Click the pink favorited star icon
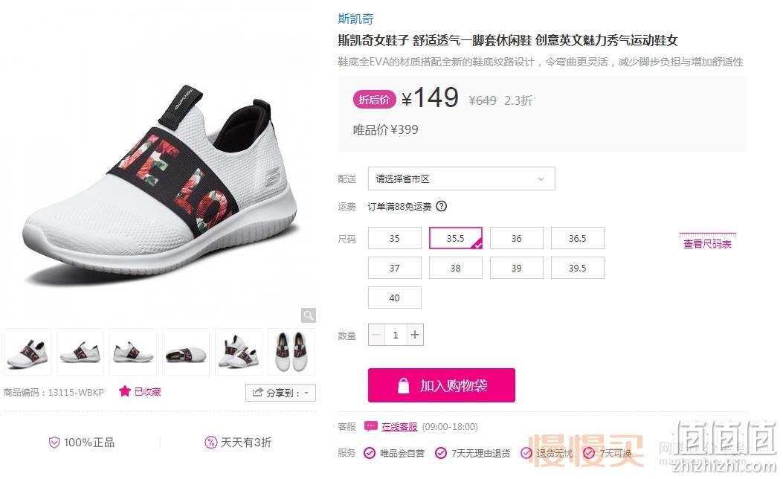783x479 pixels. [x=124, y=391]
